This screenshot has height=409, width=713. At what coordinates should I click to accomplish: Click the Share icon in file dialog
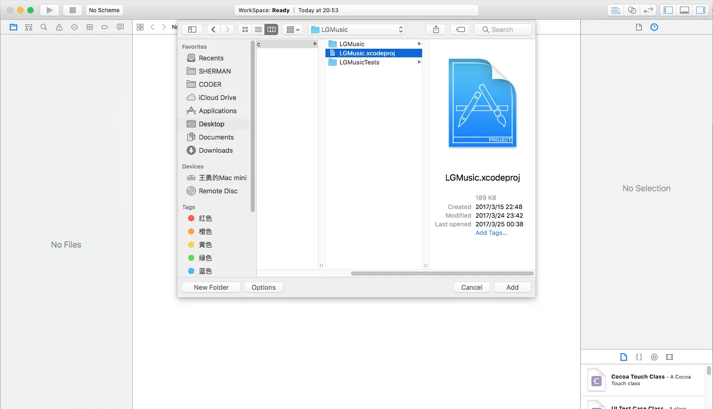tap(436, 29)
